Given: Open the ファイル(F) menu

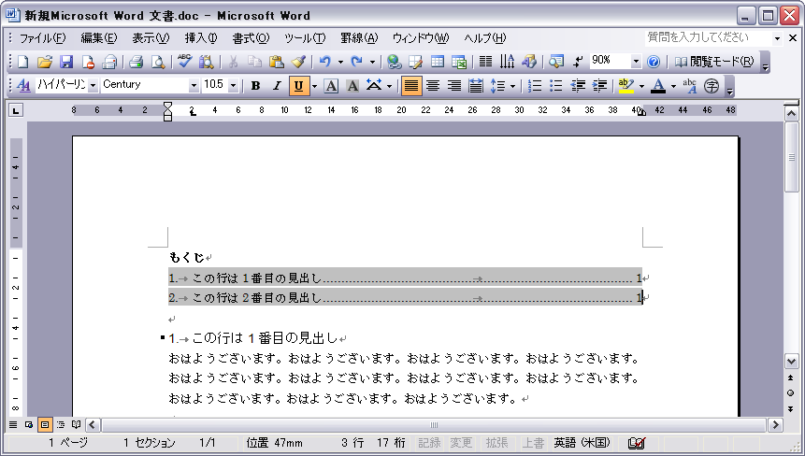Looking at the screenshot, I should tap(43, 38).
